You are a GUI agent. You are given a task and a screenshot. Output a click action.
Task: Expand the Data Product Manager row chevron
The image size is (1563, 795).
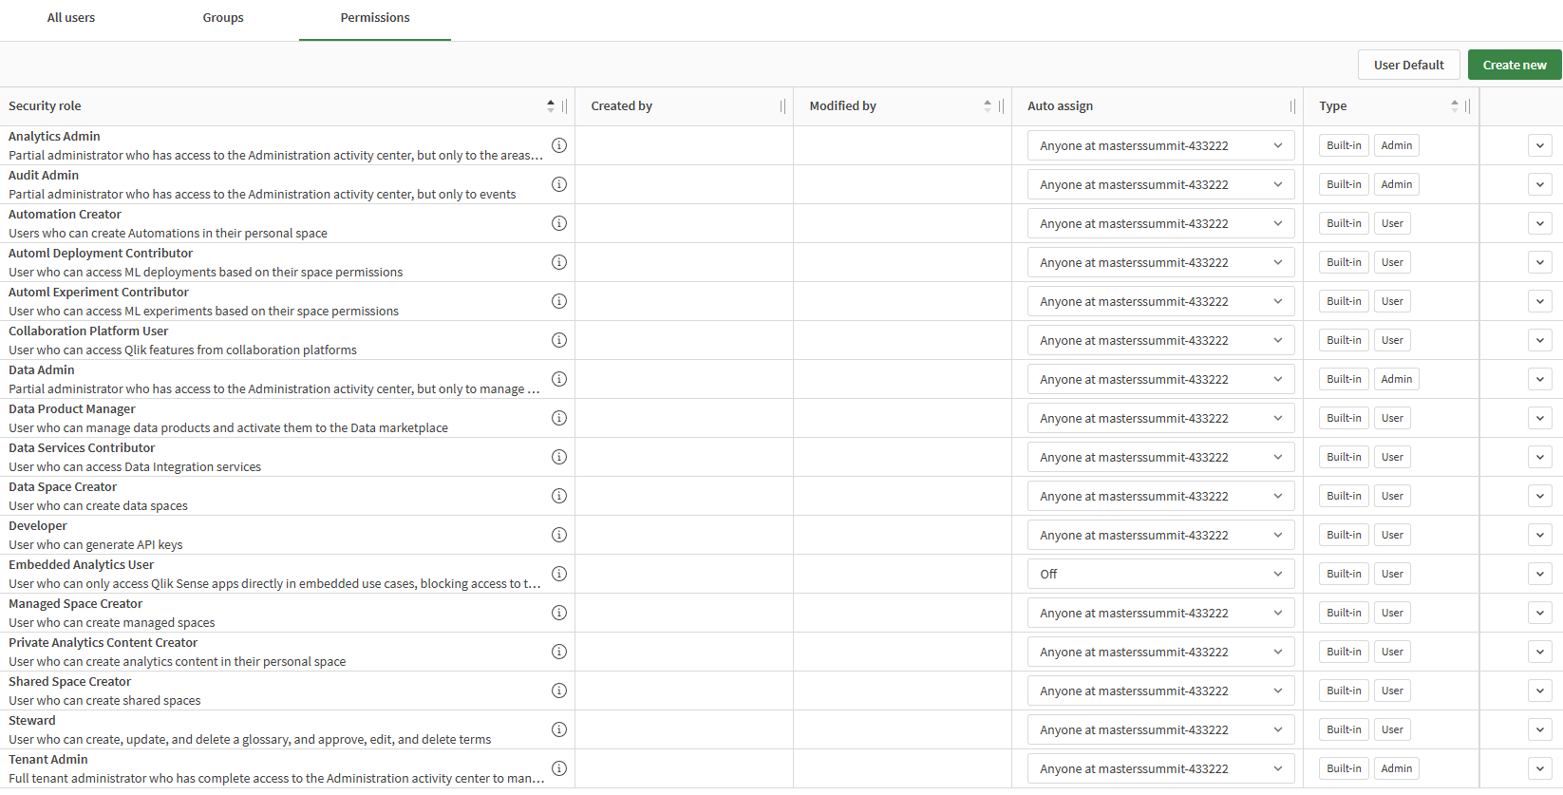(1540, 418)
